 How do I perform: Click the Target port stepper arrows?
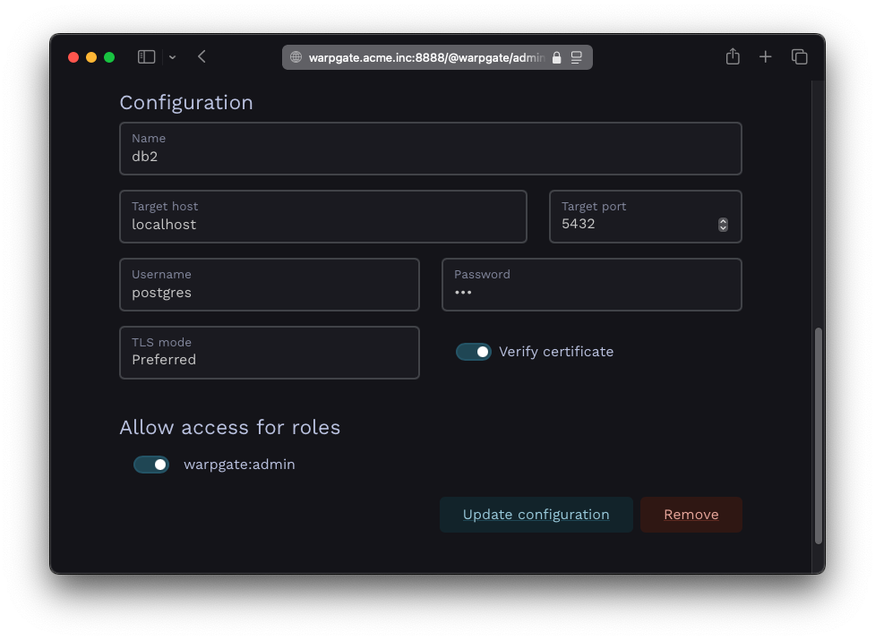[x=722, y=224]
